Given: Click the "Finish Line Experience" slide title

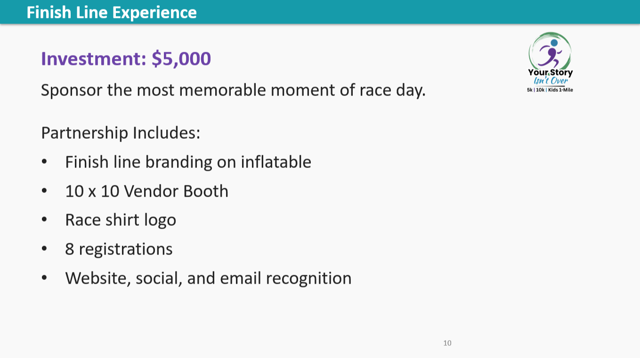Looking at the screenshot, I should point(112,12).
